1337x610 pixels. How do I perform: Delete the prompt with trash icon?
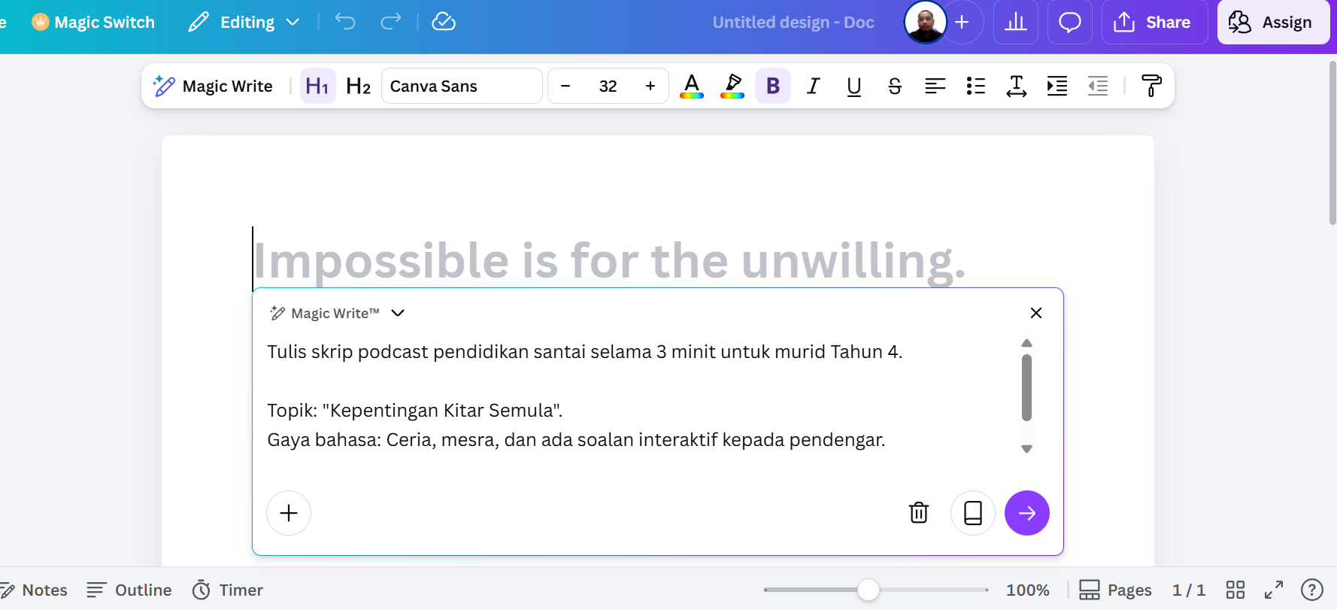918,513
